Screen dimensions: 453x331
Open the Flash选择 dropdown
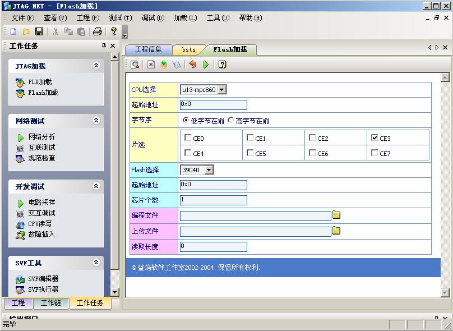[209, 170]
